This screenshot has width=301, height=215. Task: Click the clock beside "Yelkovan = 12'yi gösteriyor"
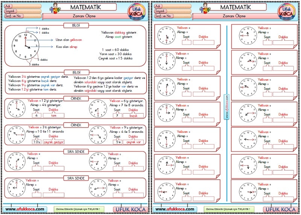pos(17,108)
